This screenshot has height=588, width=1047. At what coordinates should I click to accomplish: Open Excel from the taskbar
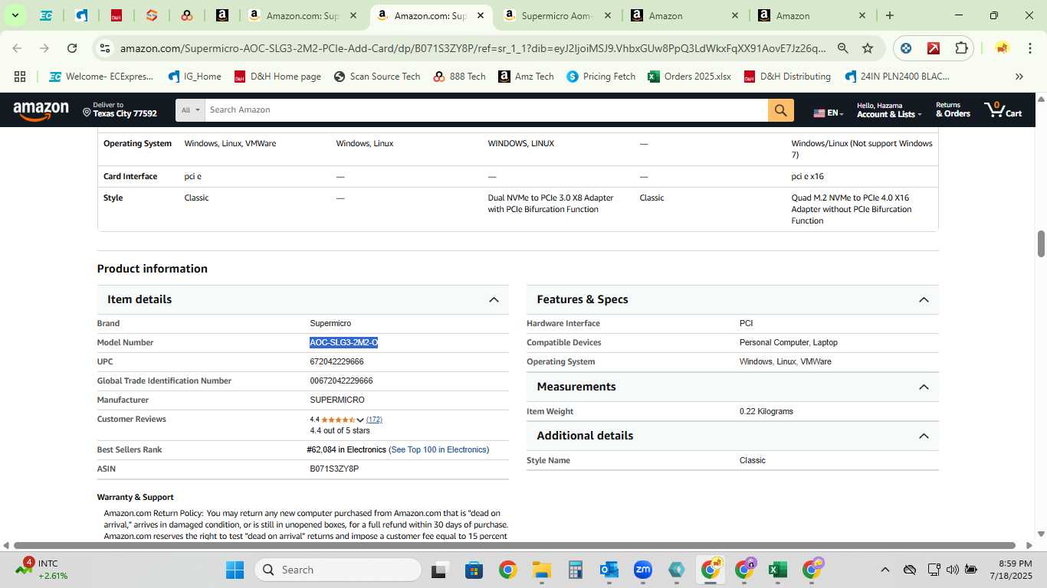[777, 570]
